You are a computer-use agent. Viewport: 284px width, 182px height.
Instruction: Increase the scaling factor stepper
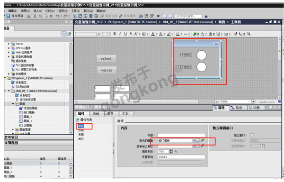[171, 150]
